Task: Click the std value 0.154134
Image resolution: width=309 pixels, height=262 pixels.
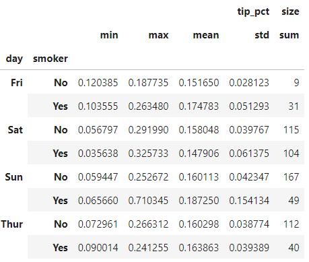Action: (249, 201)
